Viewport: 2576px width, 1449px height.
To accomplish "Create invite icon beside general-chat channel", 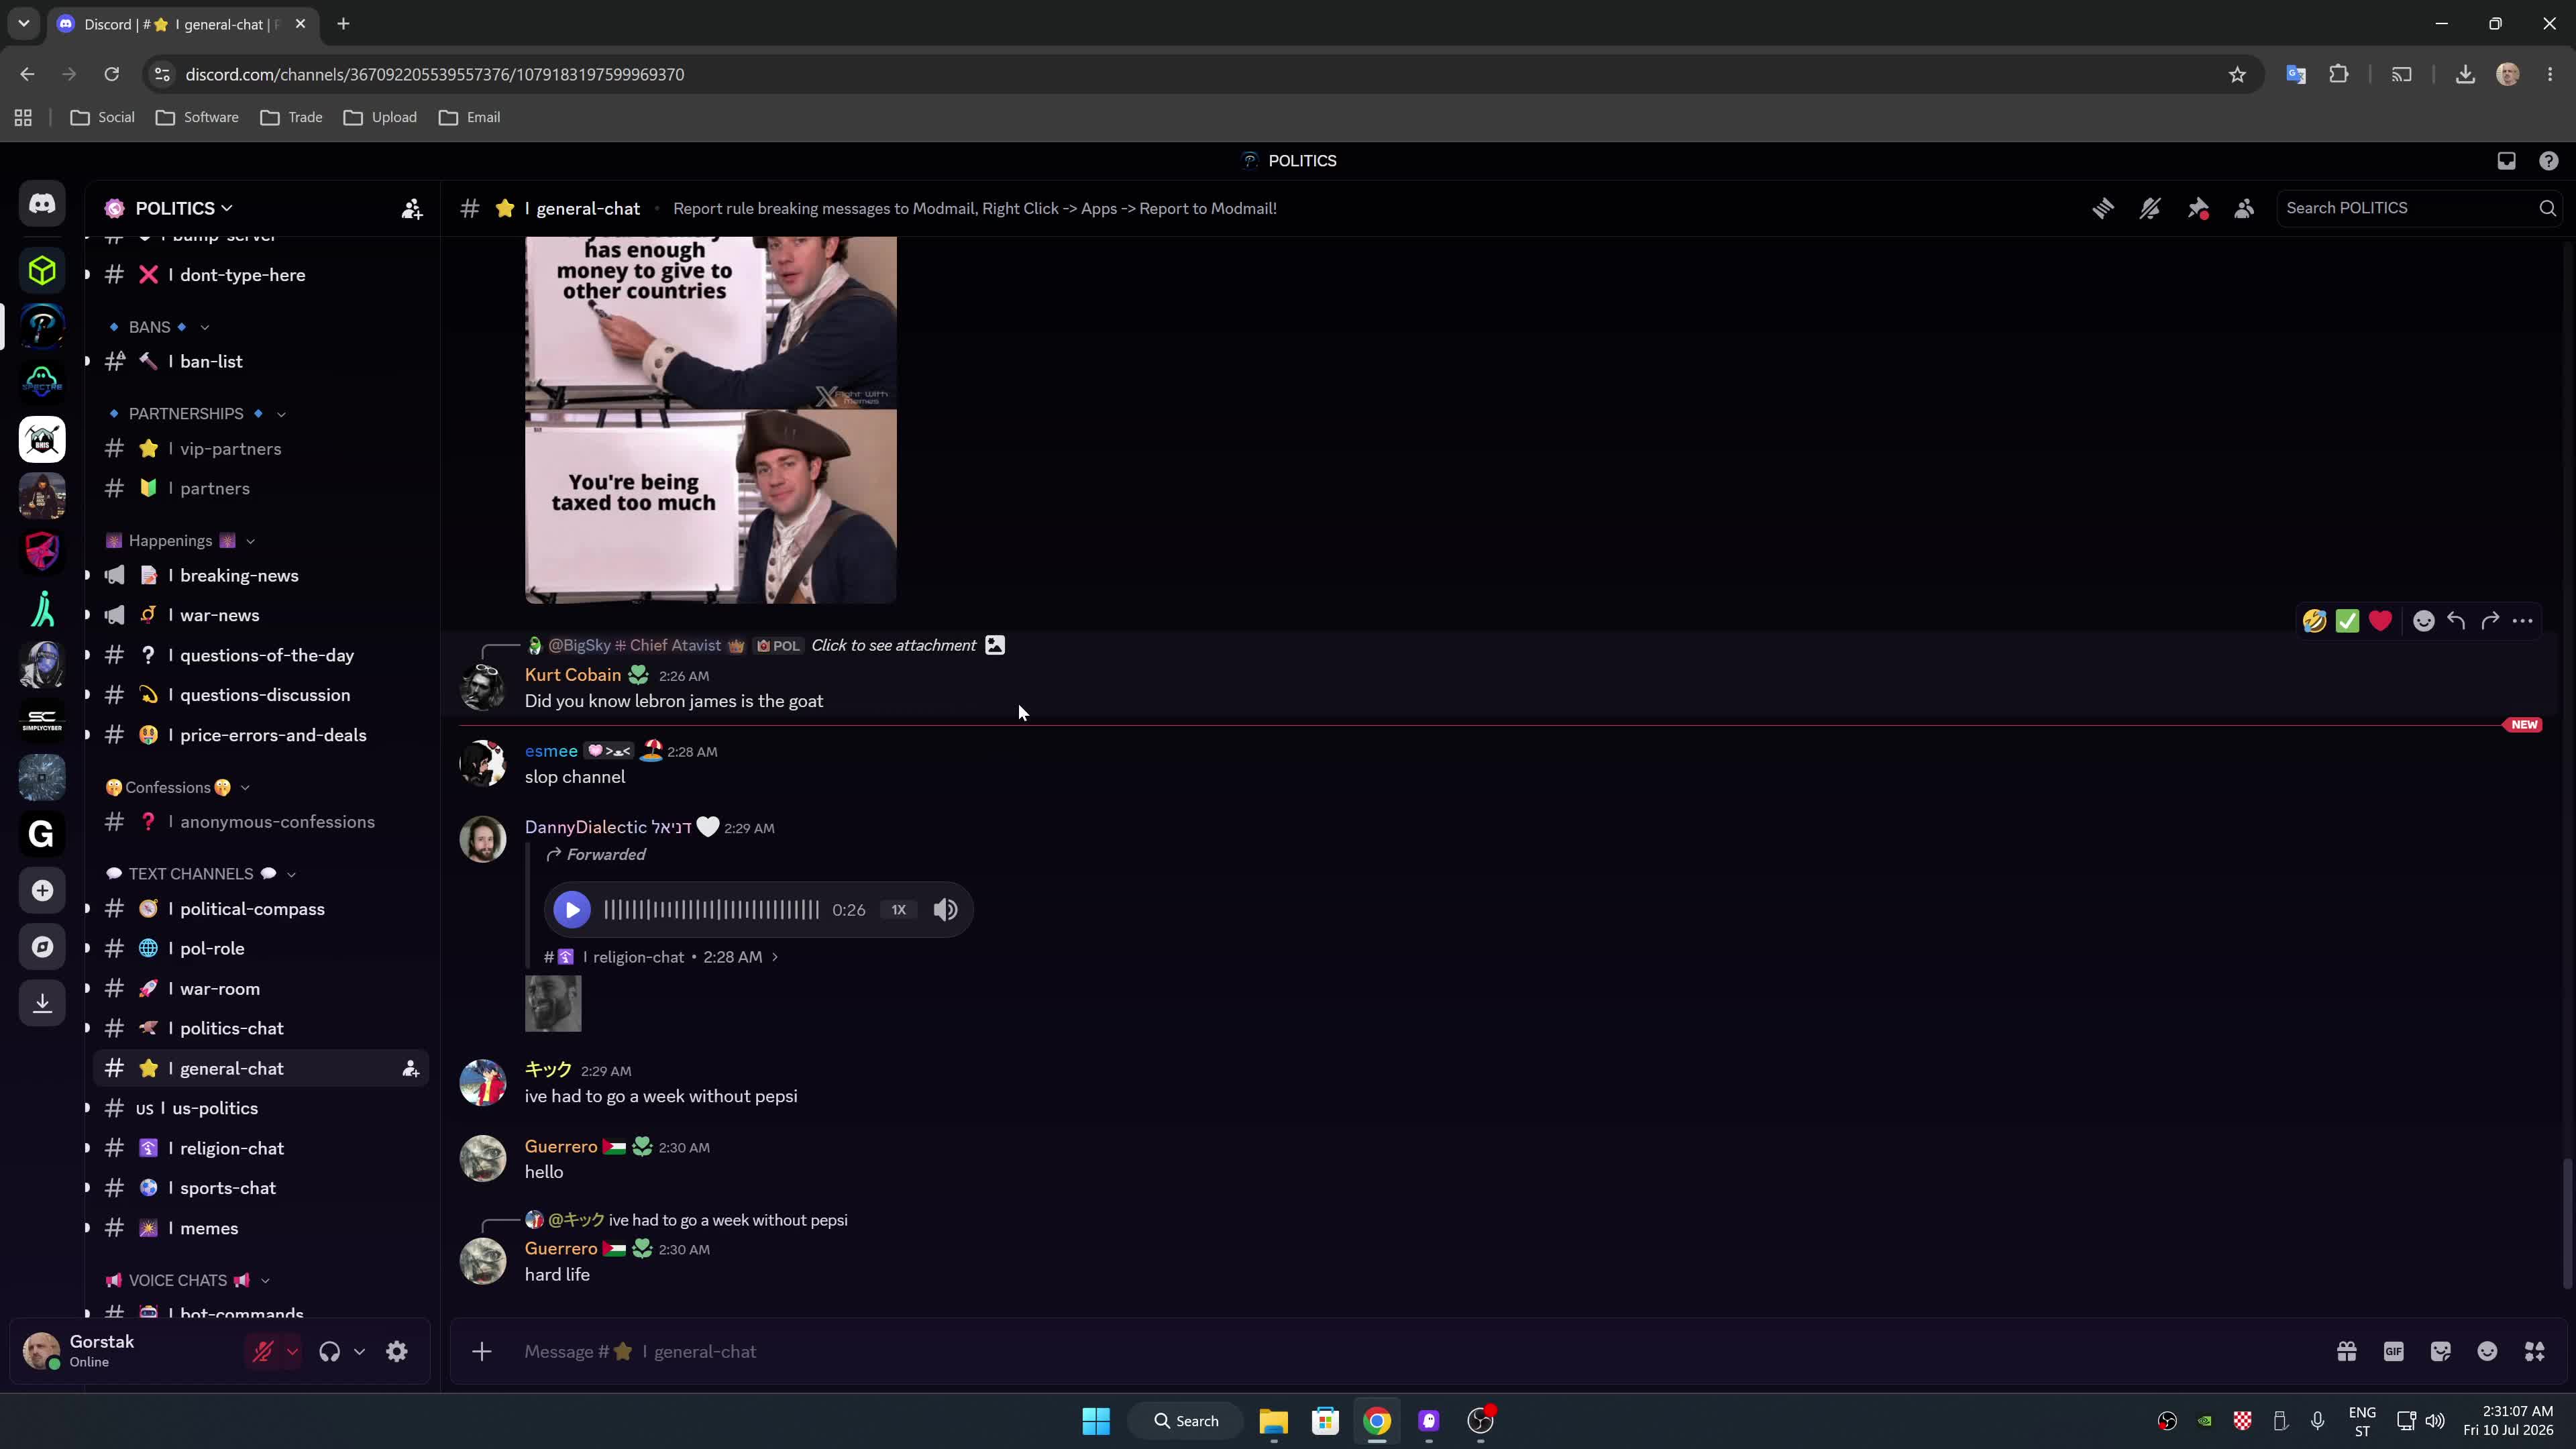I will click(410, 1069).
